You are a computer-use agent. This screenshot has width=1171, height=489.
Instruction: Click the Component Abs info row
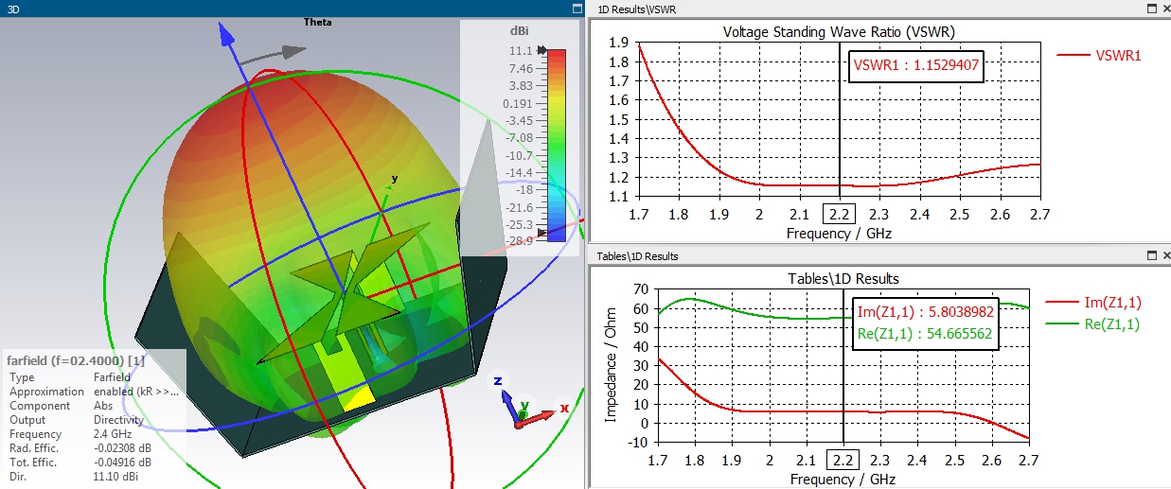pyautogui.click(x=93, y=405)
